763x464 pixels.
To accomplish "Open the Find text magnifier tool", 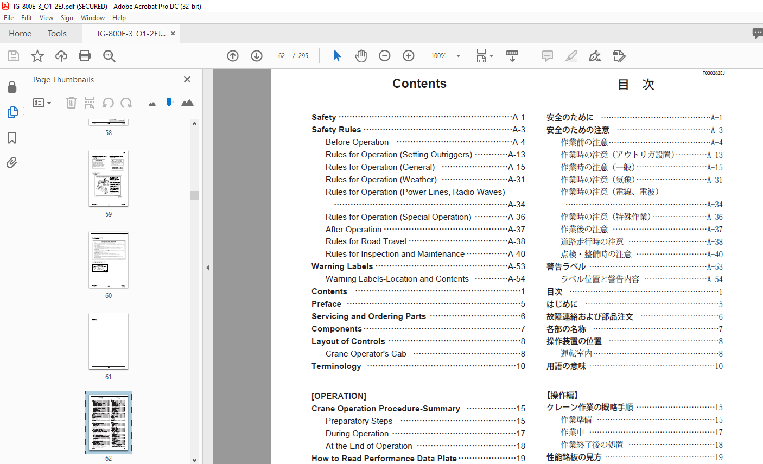I will point(109,56).
